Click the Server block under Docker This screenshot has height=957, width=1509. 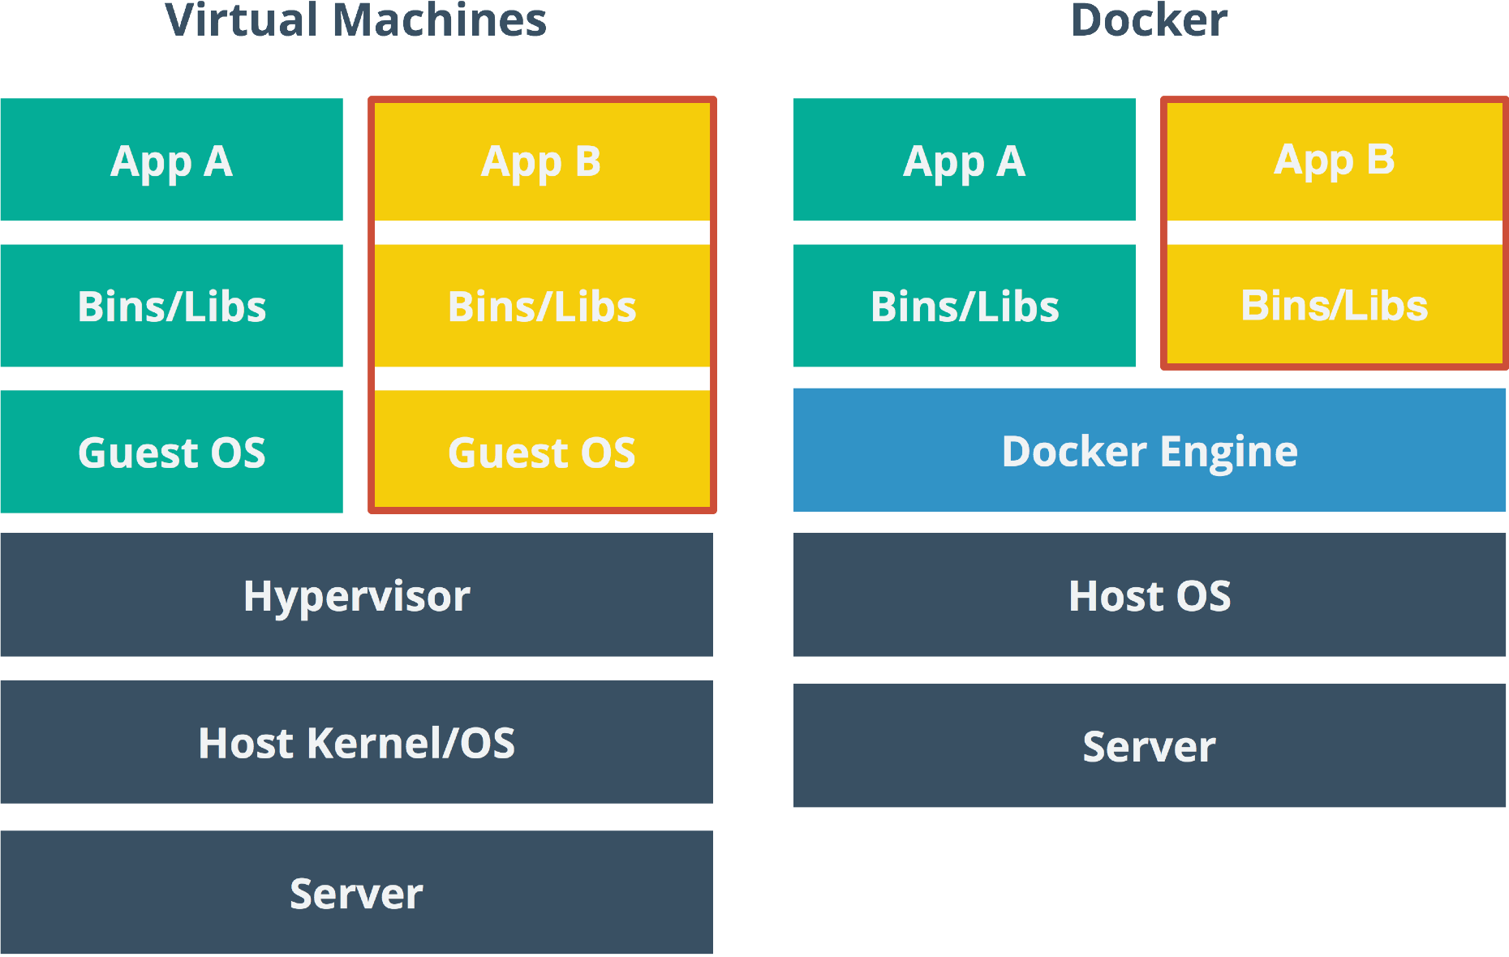(x=1149, y=745)
